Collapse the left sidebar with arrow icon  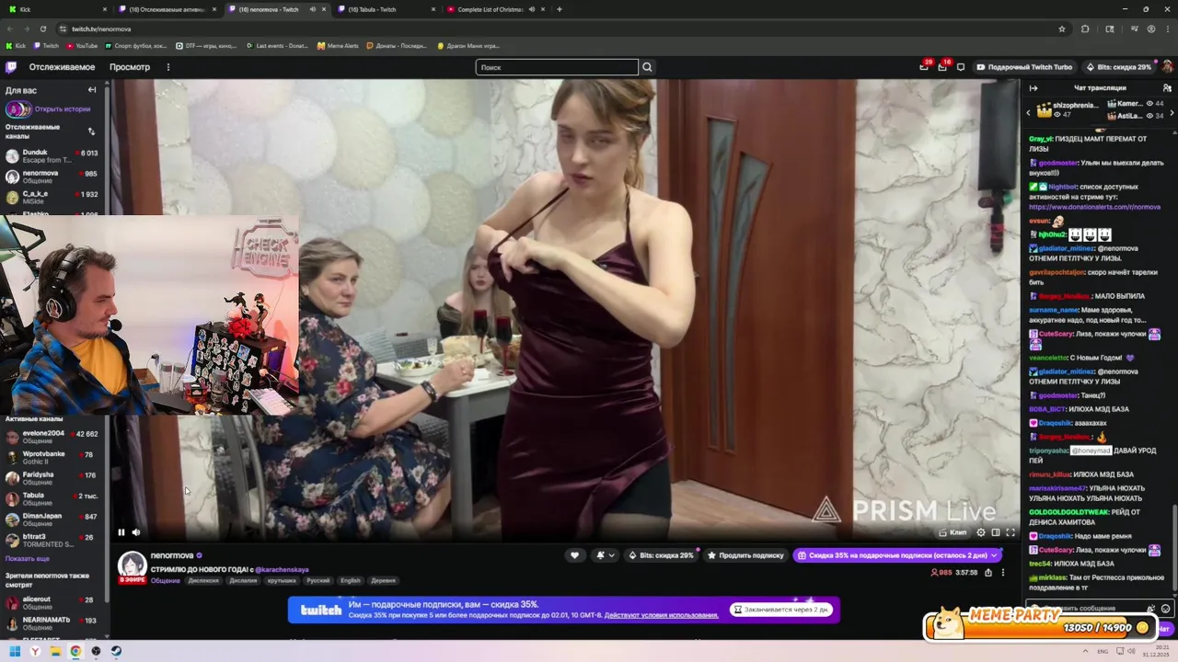click(92, 90)
